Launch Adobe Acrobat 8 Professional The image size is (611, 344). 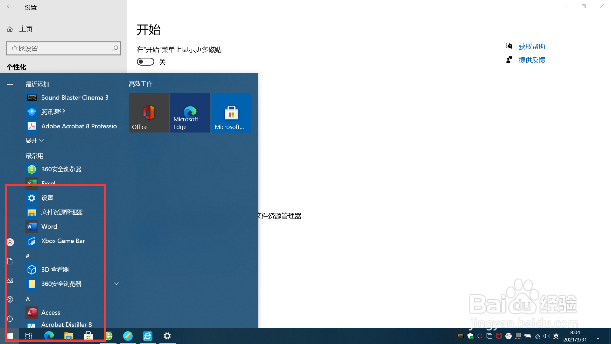pos(81,126)
